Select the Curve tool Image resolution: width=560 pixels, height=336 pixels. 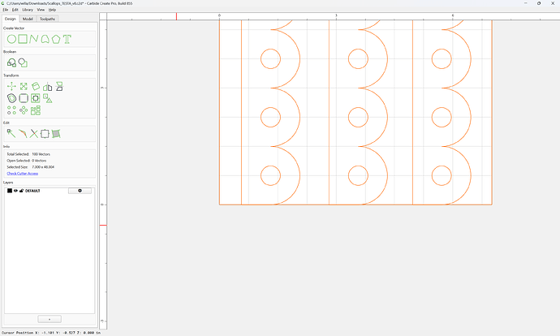(x=45, y=39)
